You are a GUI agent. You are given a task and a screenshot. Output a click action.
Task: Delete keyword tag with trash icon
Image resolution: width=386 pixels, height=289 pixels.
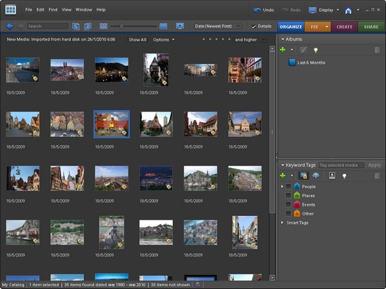[x=377, y=175]
